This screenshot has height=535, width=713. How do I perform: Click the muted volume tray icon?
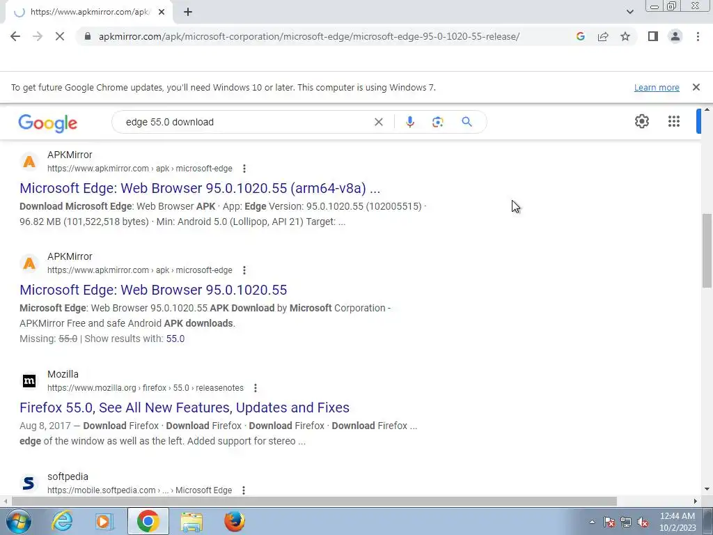click(x=643, y=522)
